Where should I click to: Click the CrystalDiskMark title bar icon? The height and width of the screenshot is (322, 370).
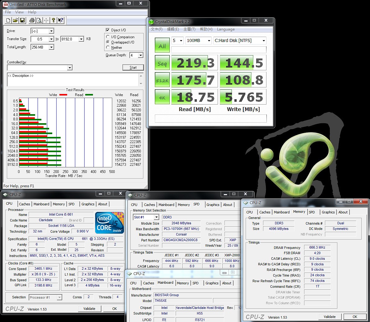pos(151,22)
